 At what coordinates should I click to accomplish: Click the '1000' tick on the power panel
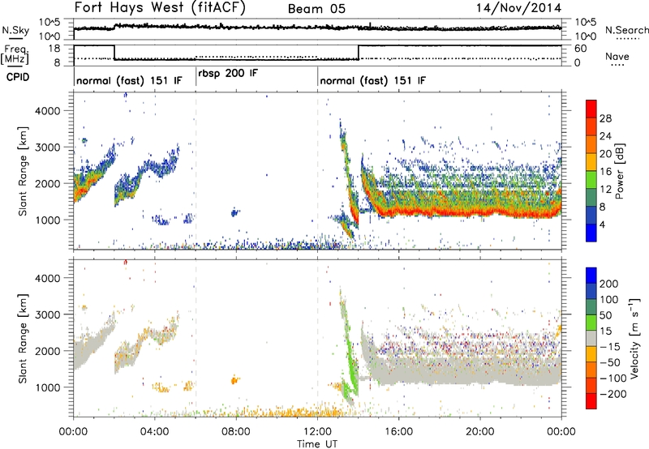click(47, 220)
